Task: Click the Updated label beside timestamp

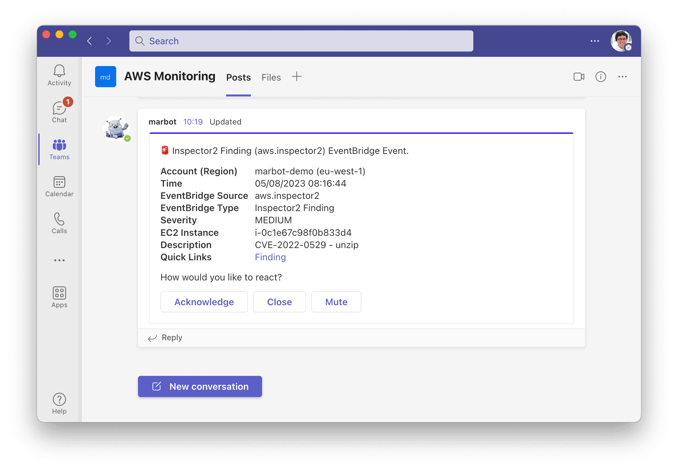Action: tap(225, 122)
